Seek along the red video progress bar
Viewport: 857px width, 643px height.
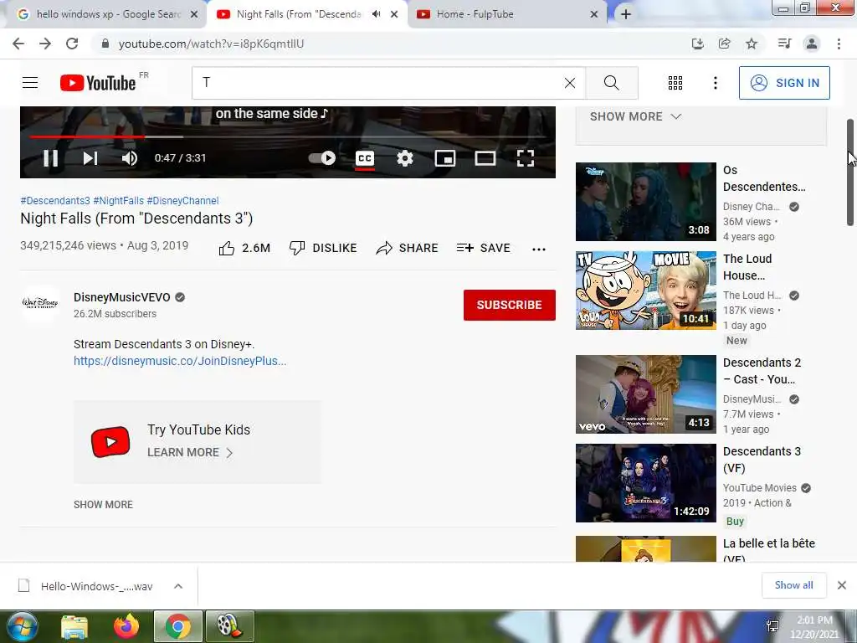(x=288, y=136)
